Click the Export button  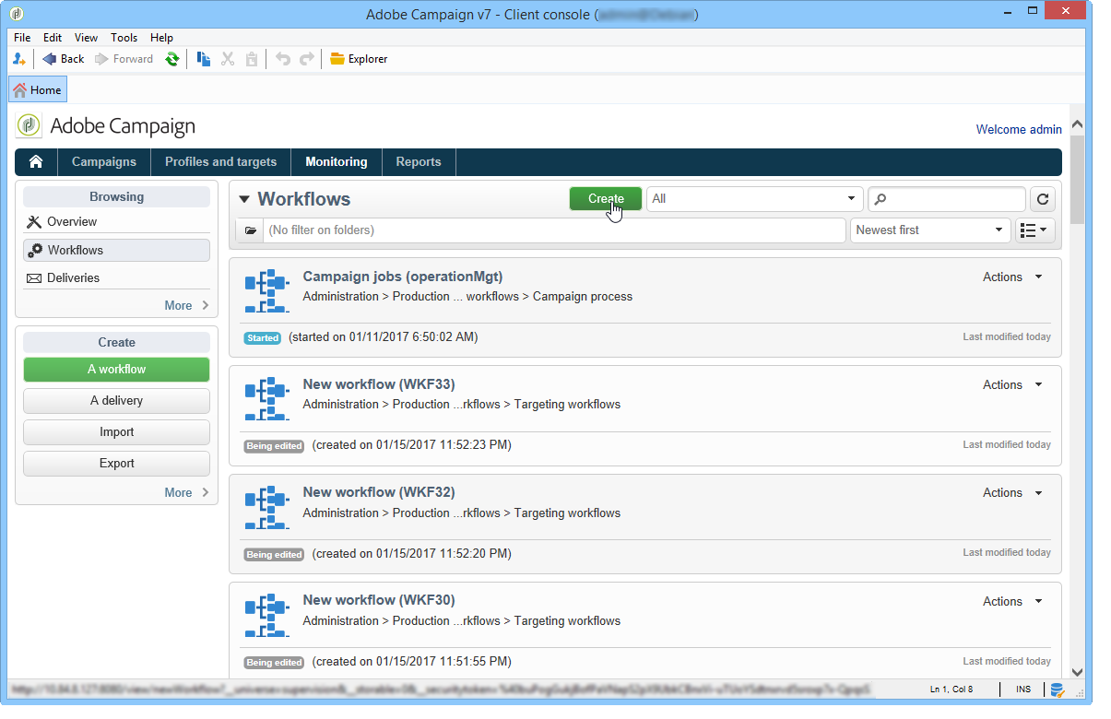[x=116, y=464]
